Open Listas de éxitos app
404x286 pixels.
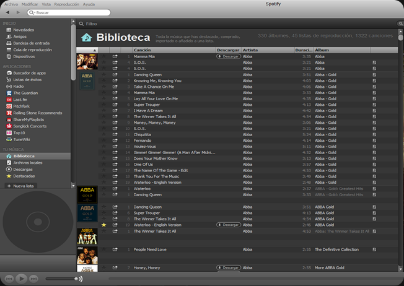(x=27, y=80)
